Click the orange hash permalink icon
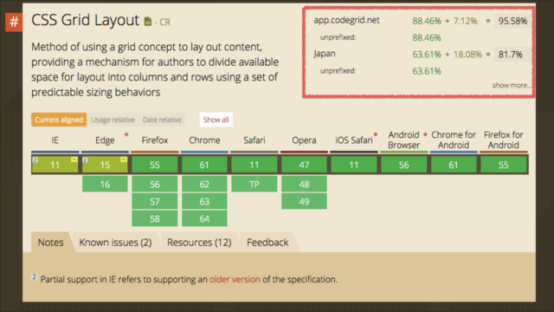 pos(14,22)
